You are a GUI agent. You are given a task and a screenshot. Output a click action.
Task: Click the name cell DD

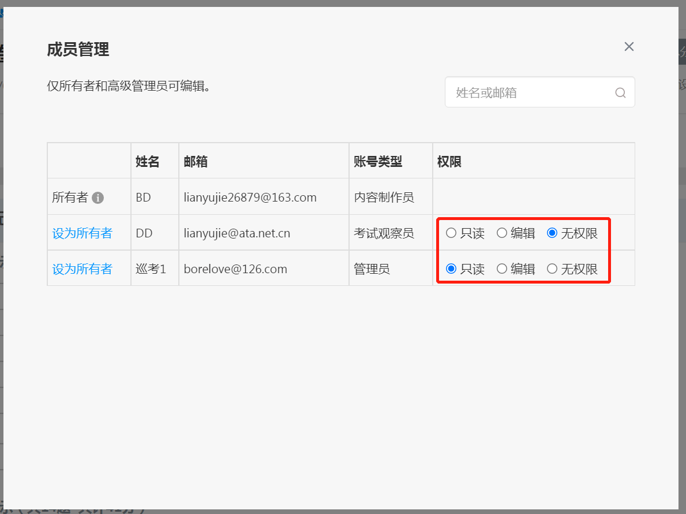click(144, 233)
